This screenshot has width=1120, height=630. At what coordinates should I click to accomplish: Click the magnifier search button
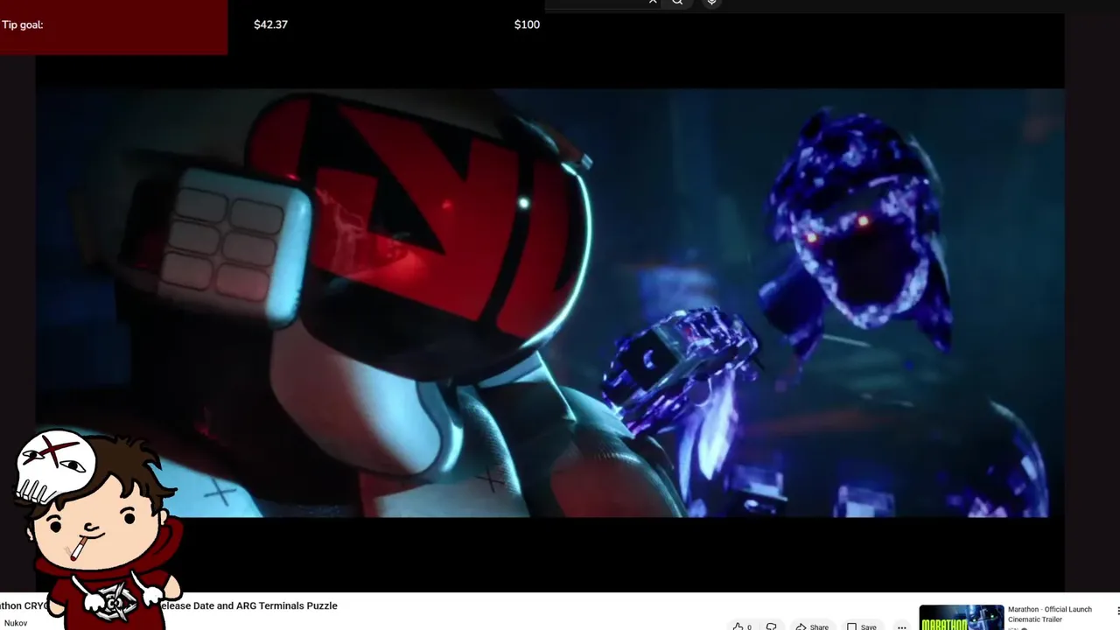click(677, 3)
